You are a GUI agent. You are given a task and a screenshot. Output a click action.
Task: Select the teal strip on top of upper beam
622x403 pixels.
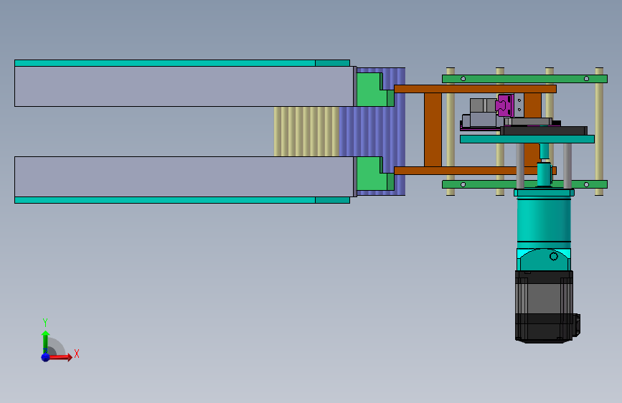coord(182,63)
